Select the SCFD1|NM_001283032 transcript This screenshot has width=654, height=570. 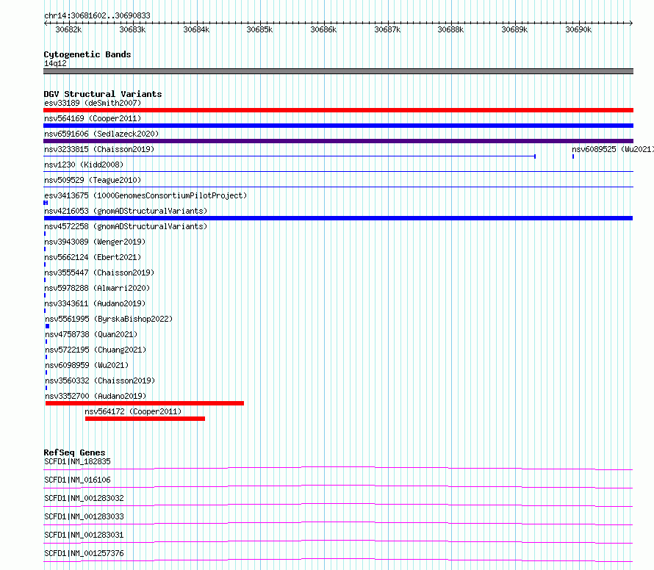click(x=84, y=498)
